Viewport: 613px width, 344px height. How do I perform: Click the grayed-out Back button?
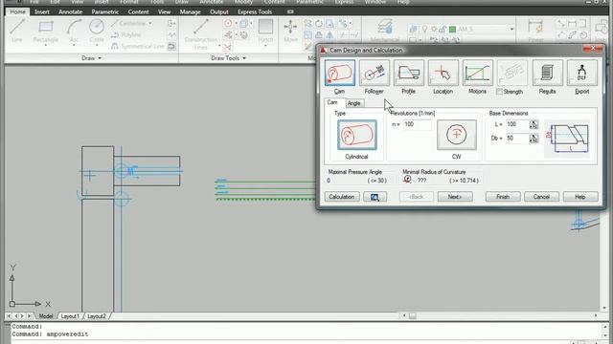pyautogui.click(x=417, y=197)
